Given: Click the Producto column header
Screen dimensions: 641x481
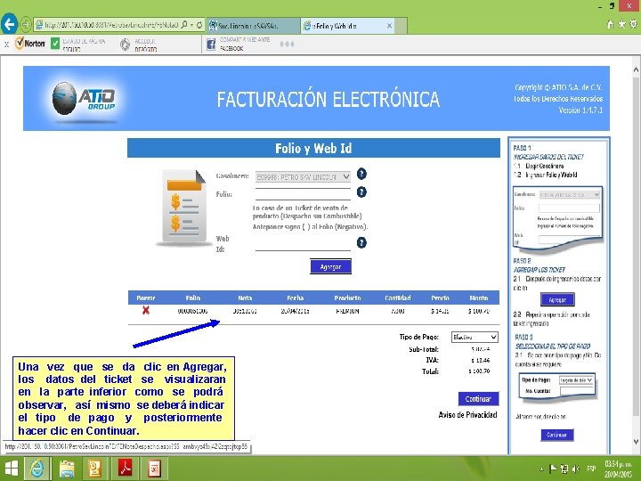Looking at the screenshot, I should click(347, 298).
